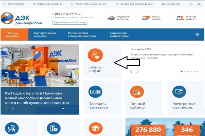Click Единый контактный центр button
This screenshot has width=205, height=136.
click(x=70, y=22)
